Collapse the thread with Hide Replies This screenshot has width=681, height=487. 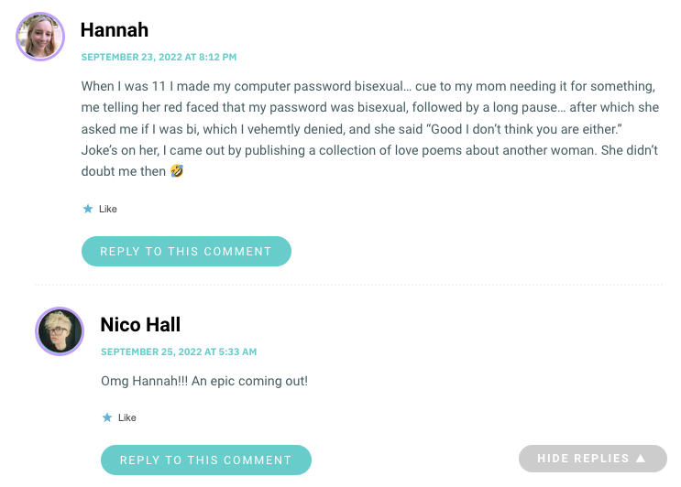pos(593,459)
